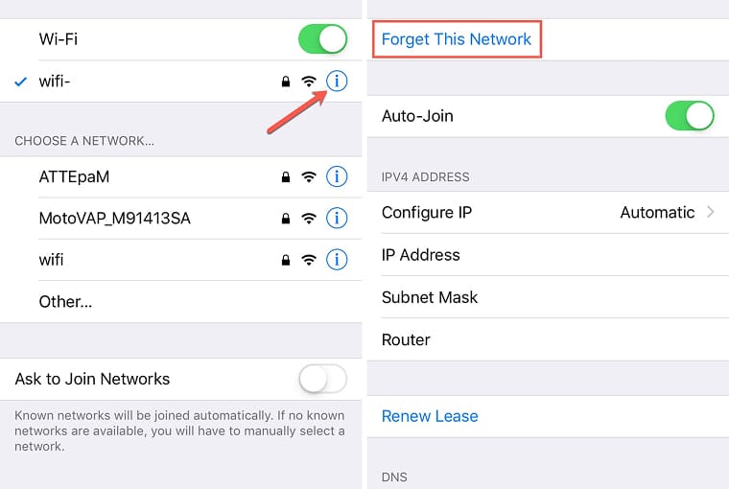
Task: Tap Renew Lease link
Action: [430, 416]
